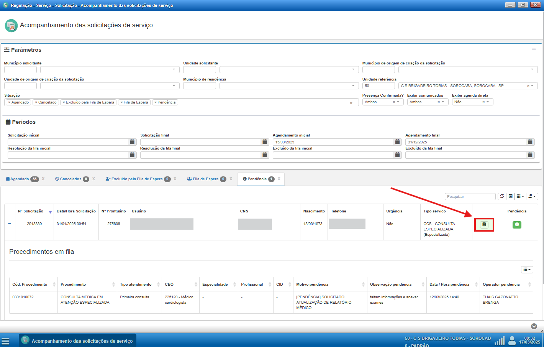Image resolution: width=544 pixels, height=347 pixels.
Task: Click the user profile icon in status bar
Action: (512, 340)
